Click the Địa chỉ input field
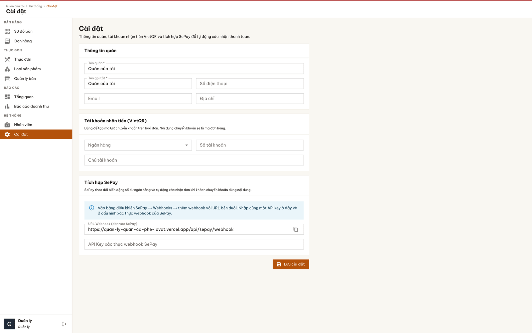The image size is (532, 333). (250, 99)
